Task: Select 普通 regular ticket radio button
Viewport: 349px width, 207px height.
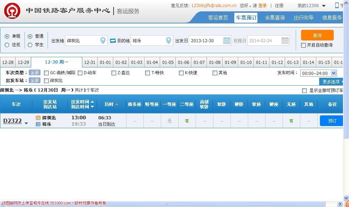Action: pos(30,36)
